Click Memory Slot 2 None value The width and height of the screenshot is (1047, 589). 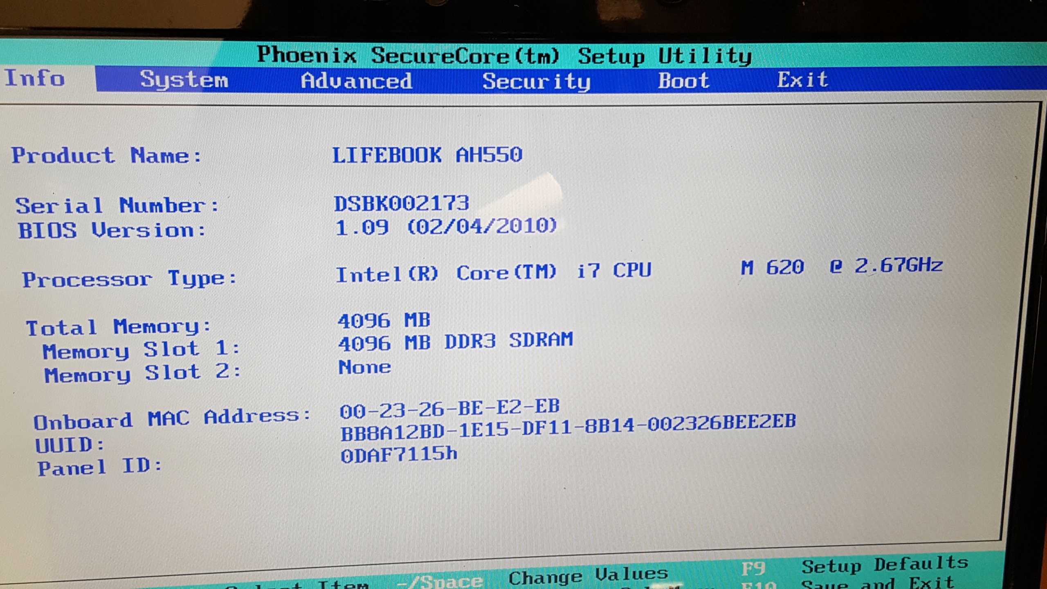(364, 367)
